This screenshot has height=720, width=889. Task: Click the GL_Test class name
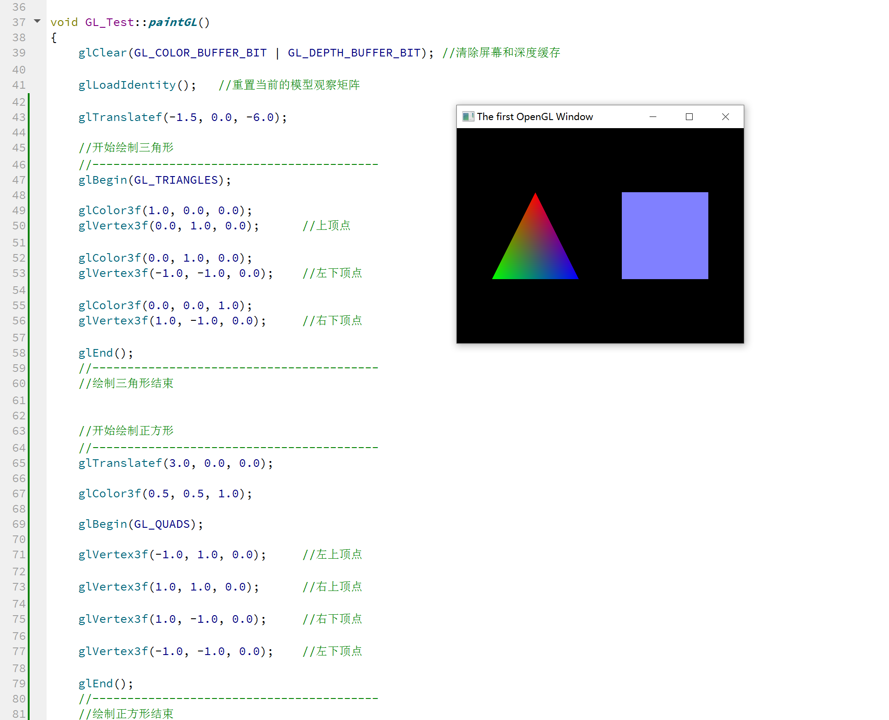point(109,22)
